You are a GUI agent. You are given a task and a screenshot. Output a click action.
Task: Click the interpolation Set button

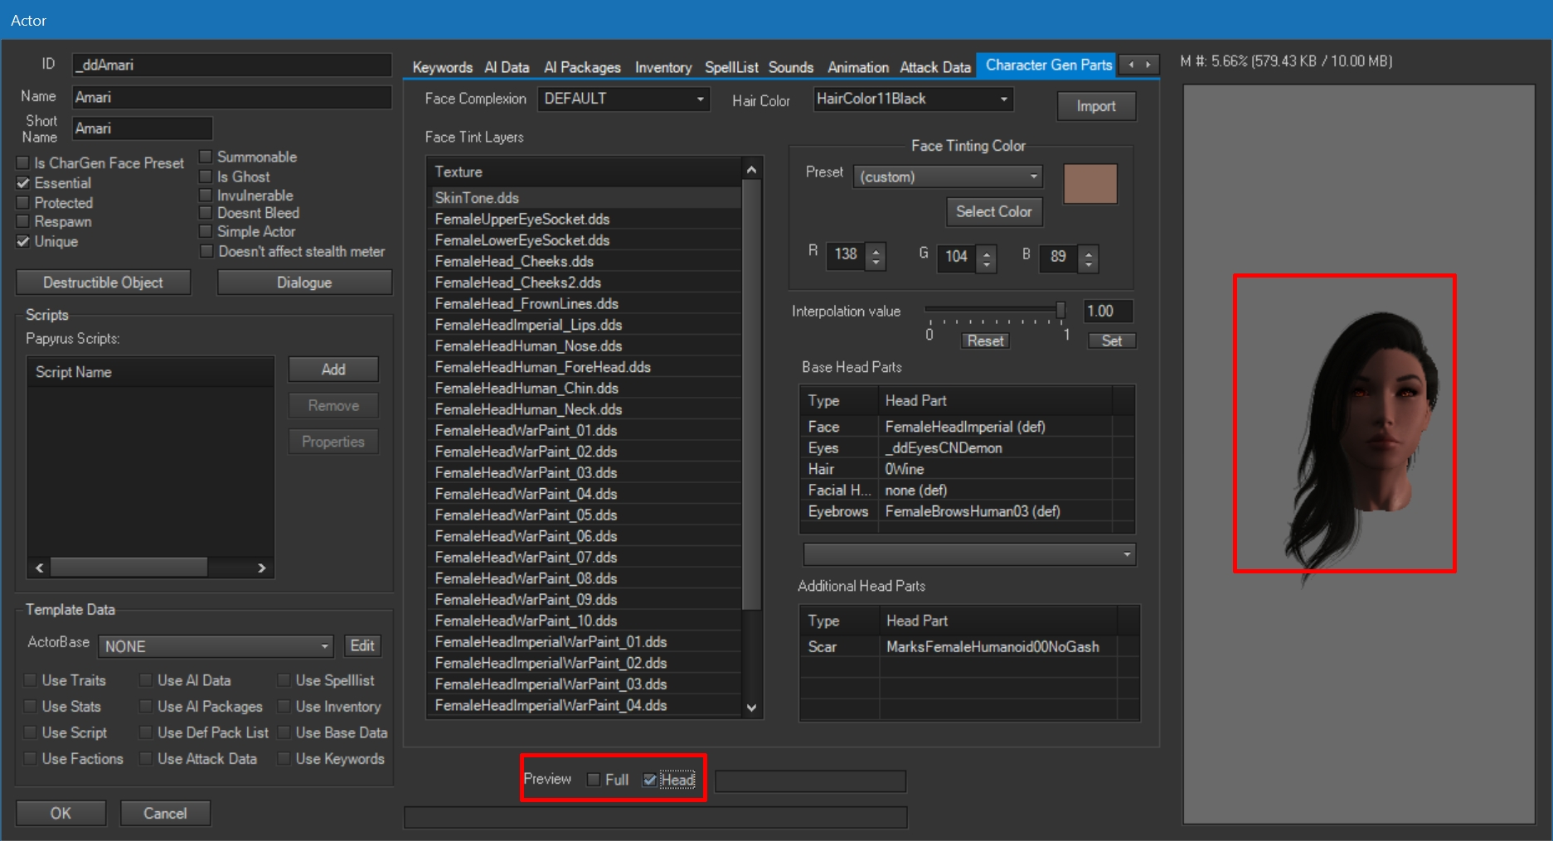pyautogui.click(x=1111, y=341)
